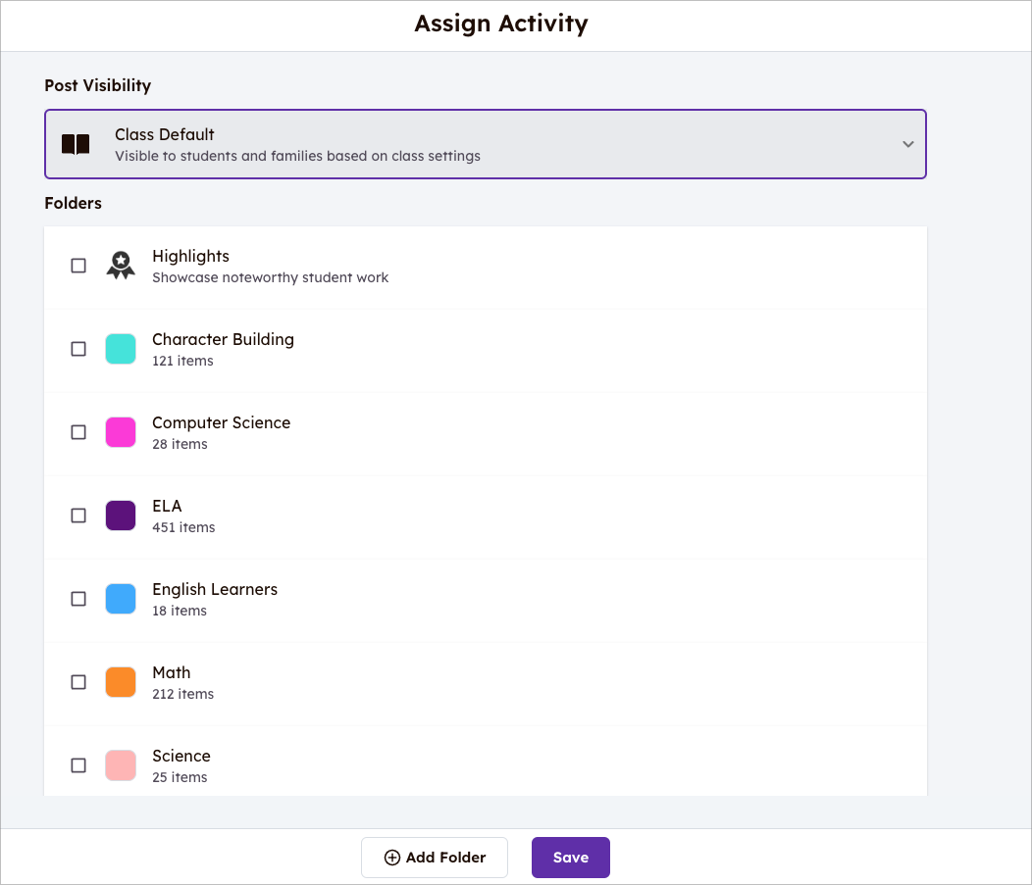Click the blue English Learners swatch

121,599
